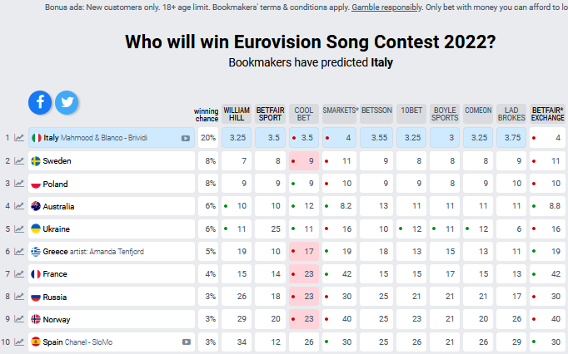Click the Greece flag icon
The height and width of the screenshot is (354, 568).
click(x=36, y=251)
